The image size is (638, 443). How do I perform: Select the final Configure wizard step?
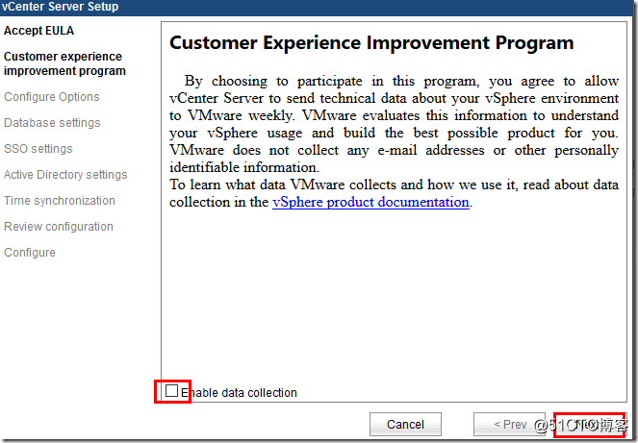point(30,253)
